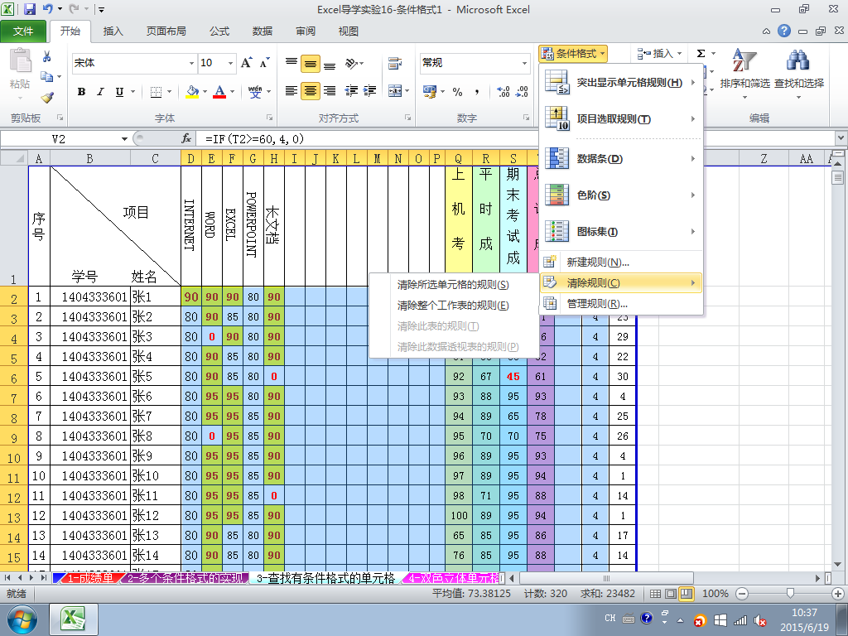Open the number format dropdown (常规)
848x636 pixels.
click(524, 63)
